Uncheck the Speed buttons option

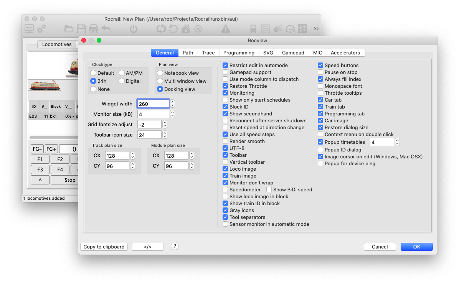coord(321,66)
